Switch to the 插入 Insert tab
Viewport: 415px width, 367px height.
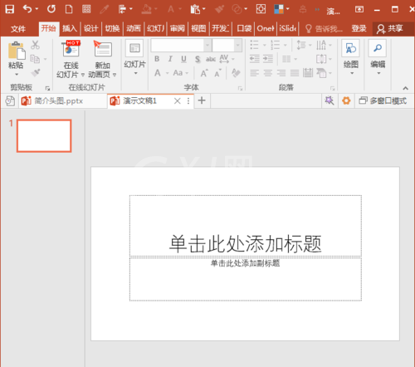point(70,28)
